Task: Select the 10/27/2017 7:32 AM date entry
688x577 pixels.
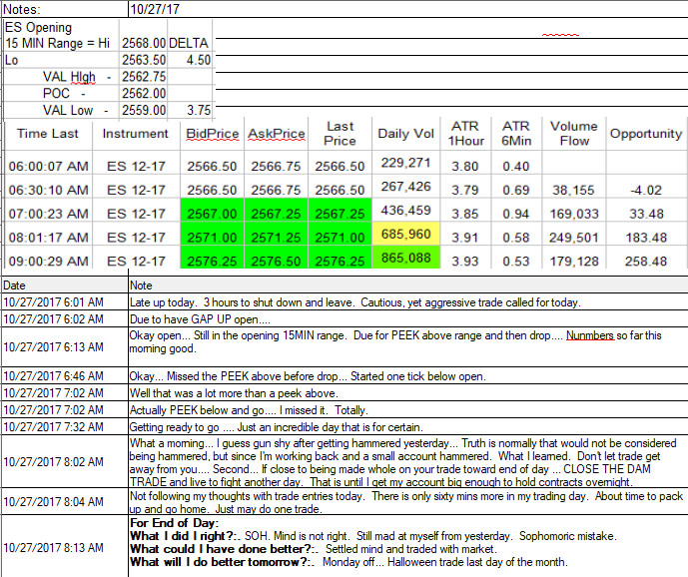Action: (x=54, y=427)
